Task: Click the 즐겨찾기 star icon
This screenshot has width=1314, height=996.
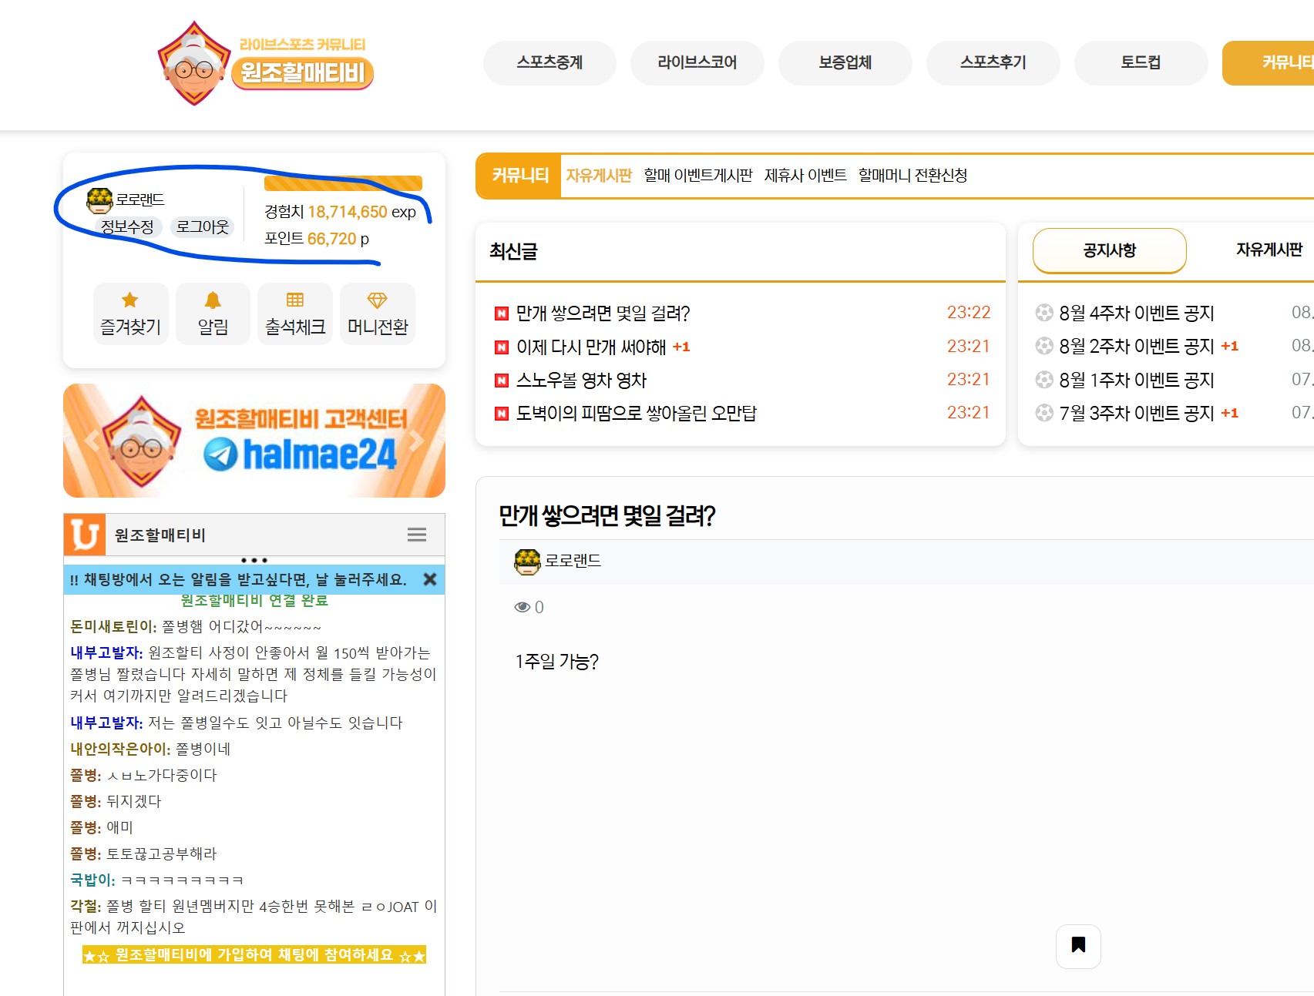Action: (130, 300)
